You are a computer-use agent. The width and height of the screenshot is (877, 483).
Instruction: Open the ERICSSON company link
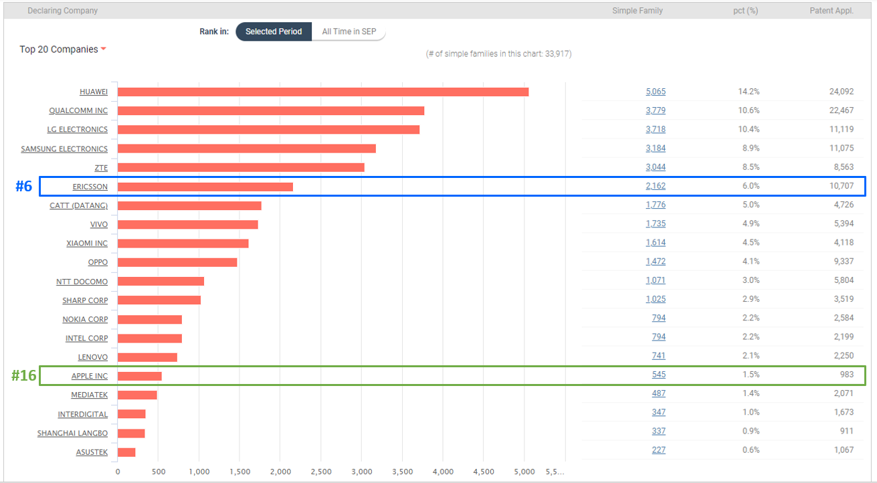pos(90,187)
